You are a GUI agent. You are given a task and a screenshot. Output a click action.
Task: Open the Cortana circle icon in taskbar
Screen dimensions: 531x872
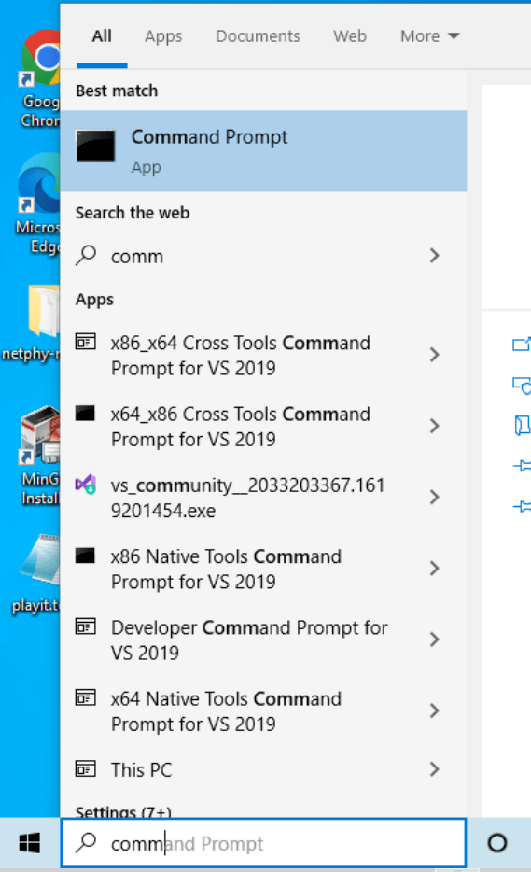point(497,843)
